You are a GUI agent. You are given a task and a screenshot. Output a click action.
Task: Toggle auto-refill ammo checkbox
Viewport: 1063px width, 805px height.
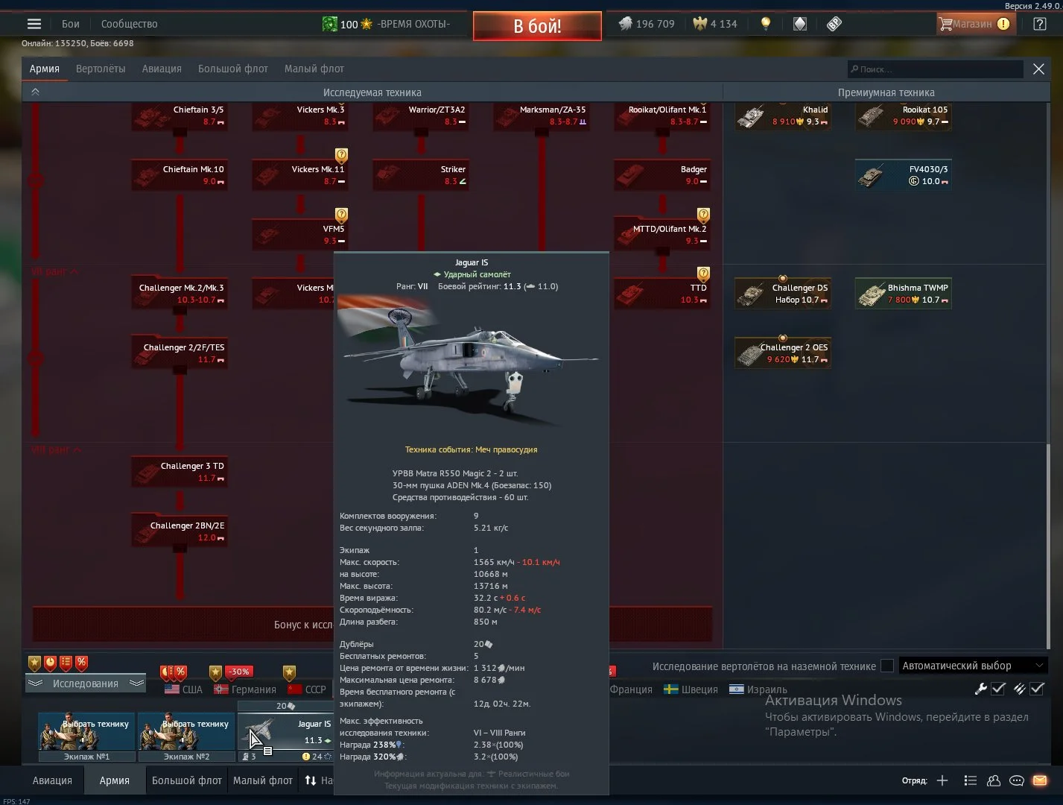(1037, 689)
